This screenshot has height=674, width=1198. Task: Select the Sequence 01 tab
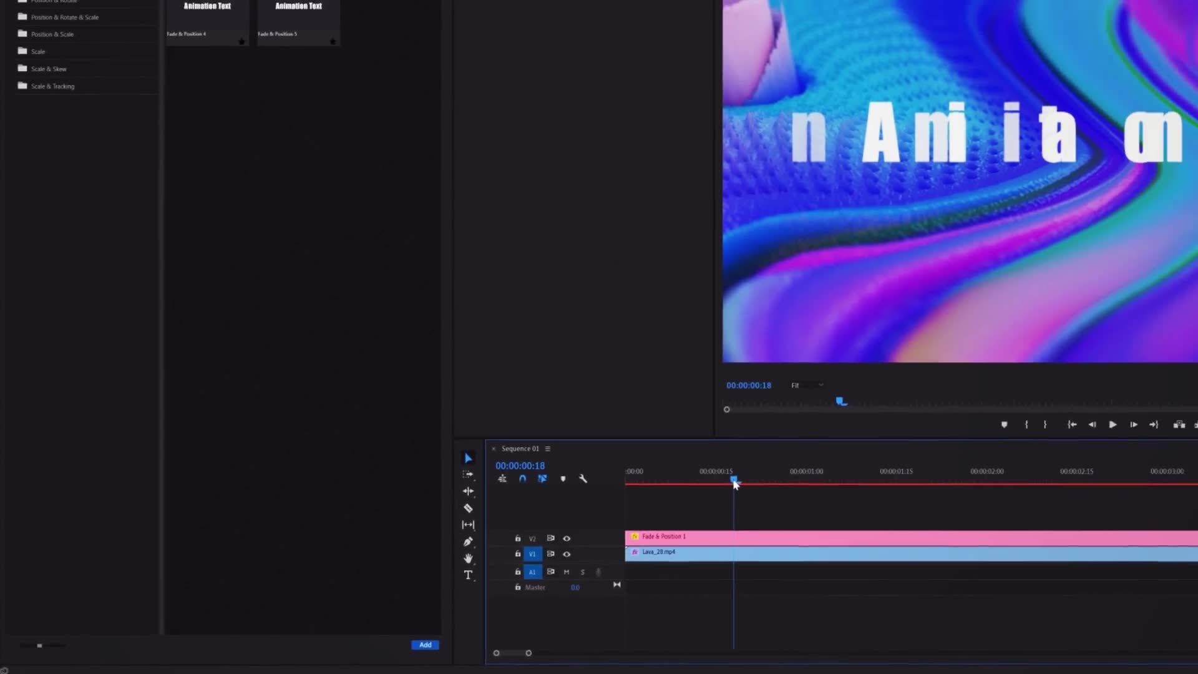coord(520,449)
